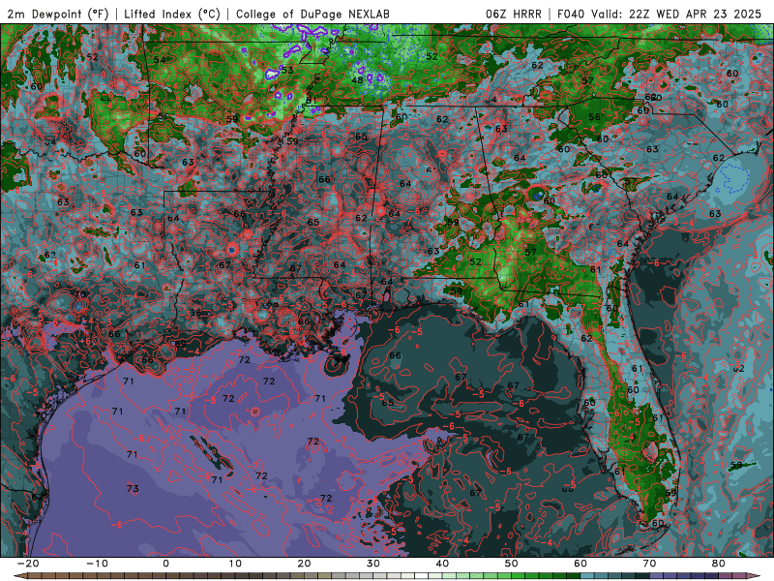Click the "College of DuPage NEXLAB" label
This screenshot has width=774, height=581.
pyautogui.click(x=313, y=14)
